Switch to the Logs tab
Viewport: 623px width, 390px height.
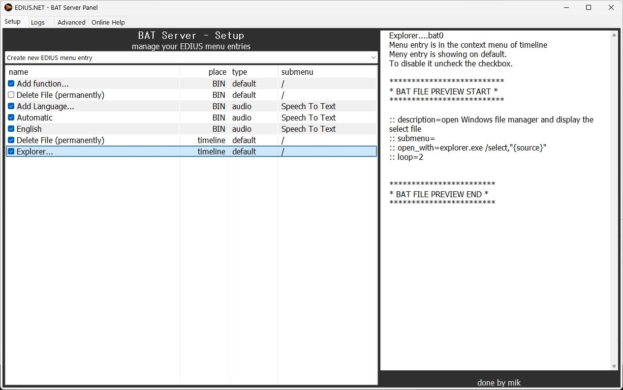[38, 22]
